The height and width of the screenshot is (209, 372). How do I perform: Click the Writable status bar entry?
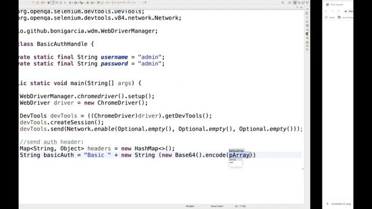pyautogui.click(x=190, y=206)
